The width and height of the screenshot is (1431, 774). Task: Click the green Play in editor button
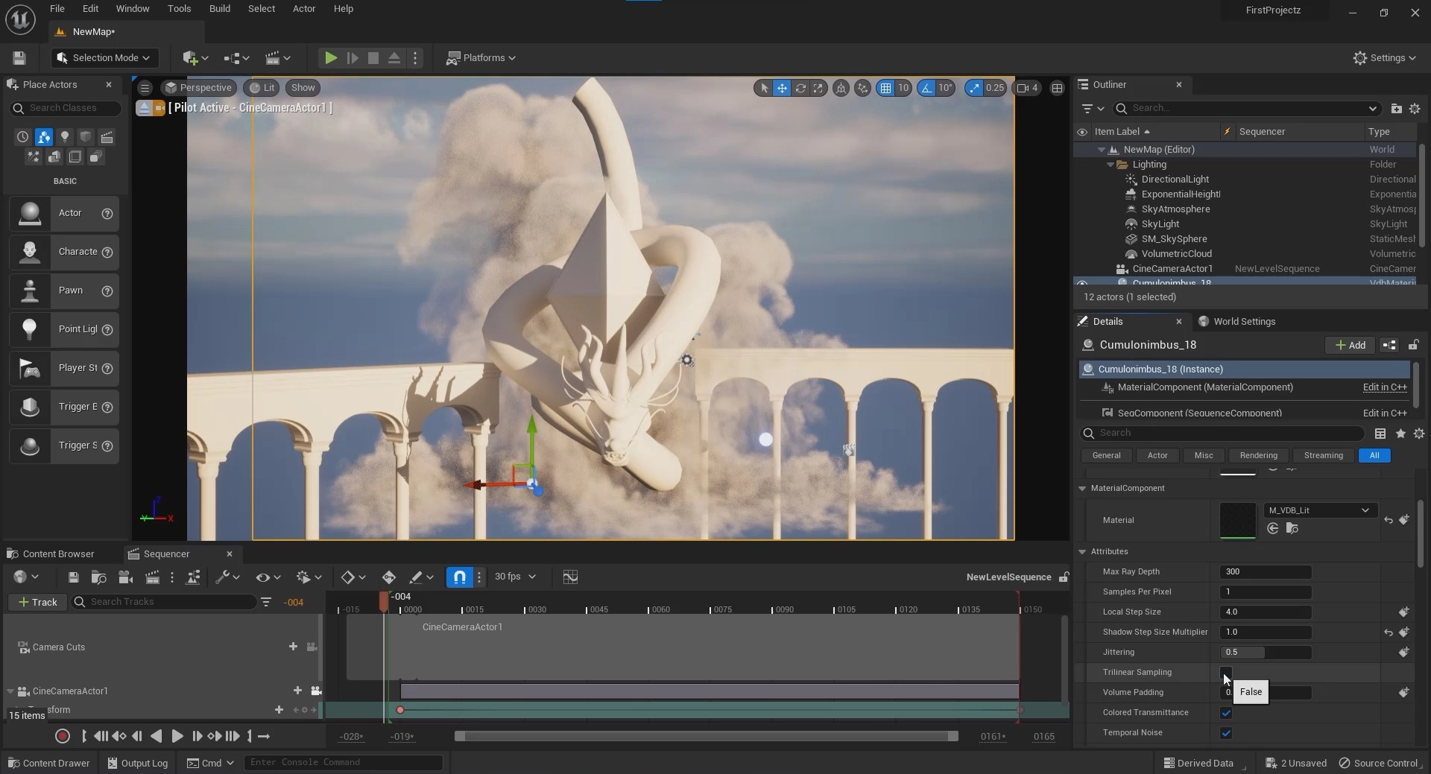(x=331, y=58)
